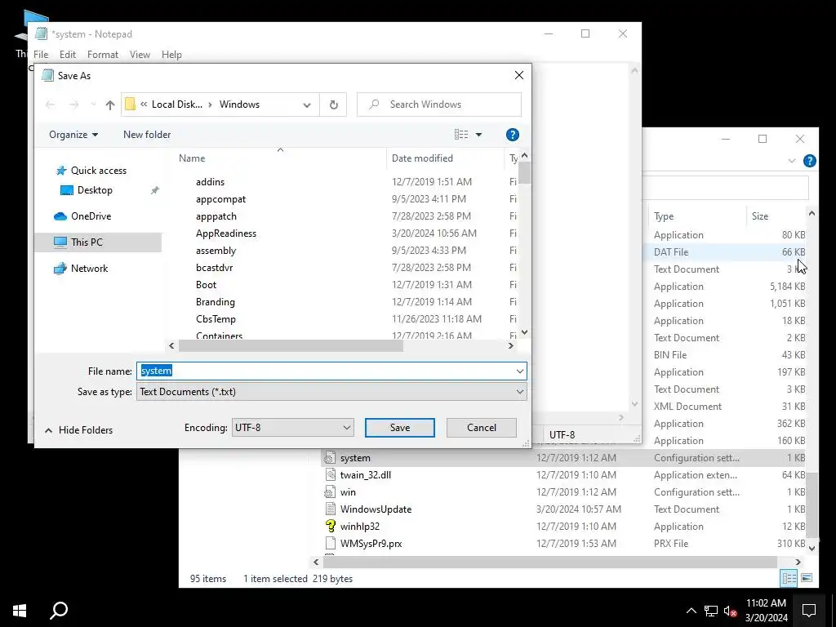Screen dimensions: 836x627
Task: Click the WindowsUpdate text document icon
Action: (330, 509)
